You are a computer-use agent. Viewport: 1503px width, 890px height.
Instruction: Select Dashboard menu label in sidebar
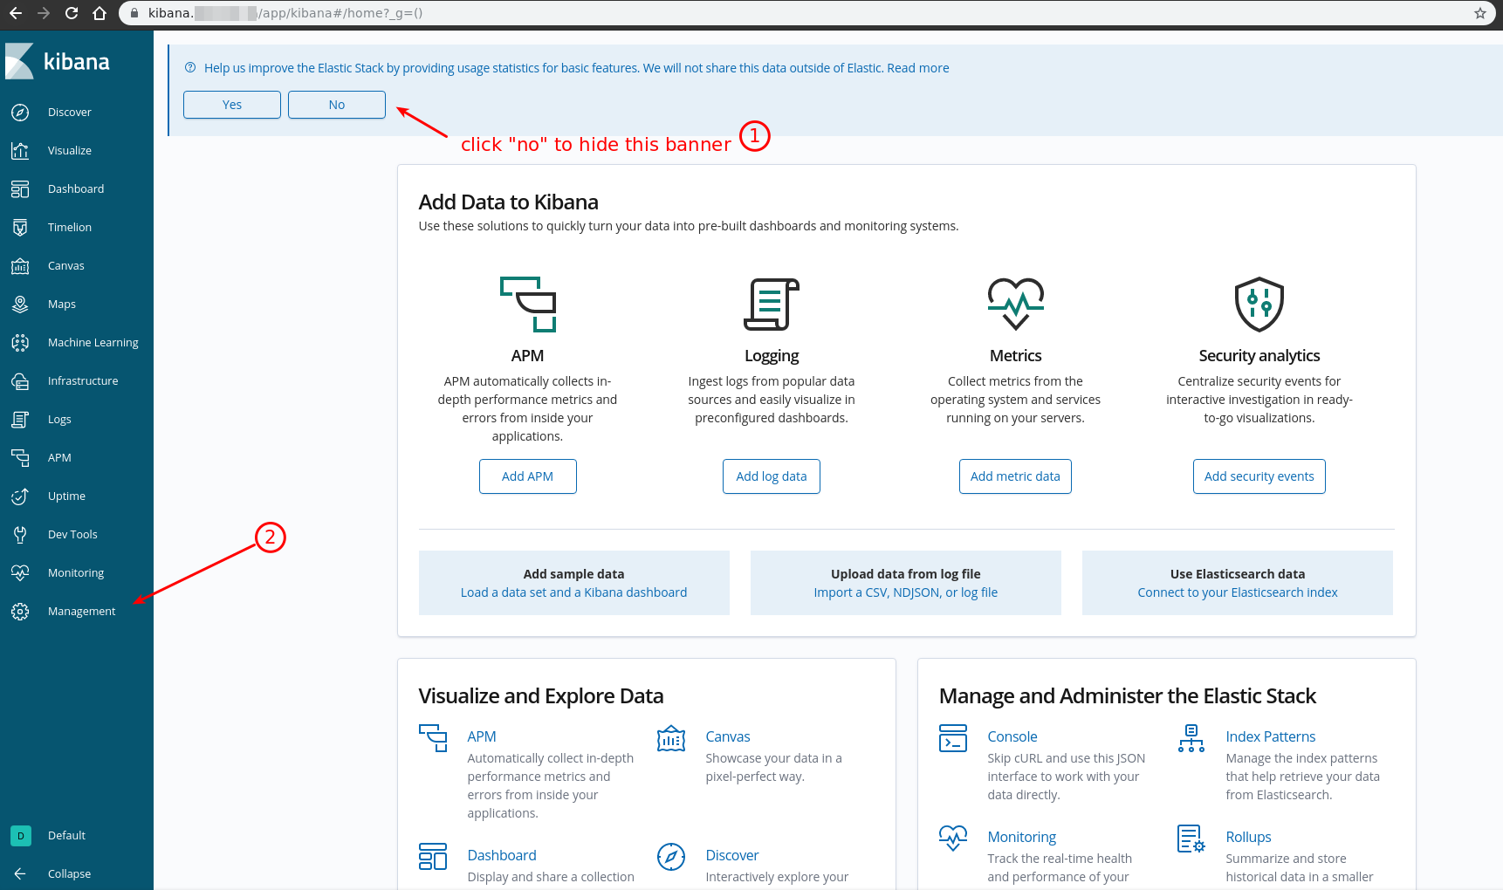coord(76,189)
